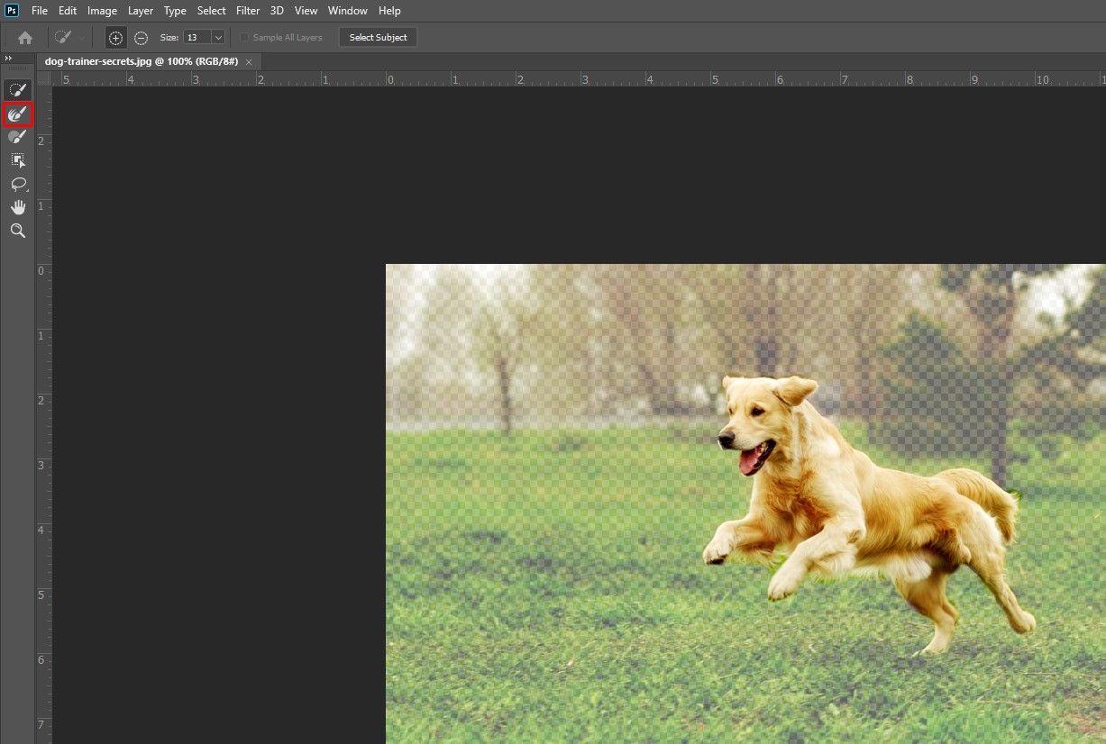Select the Zoom magnifier tool
Viewport: 1106px width, 744px height.
(x=17, y=231)
